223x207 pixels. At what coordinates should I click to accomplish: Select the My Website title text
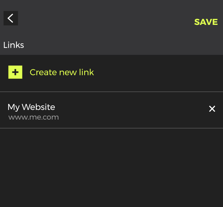click(x=31, y=107)
